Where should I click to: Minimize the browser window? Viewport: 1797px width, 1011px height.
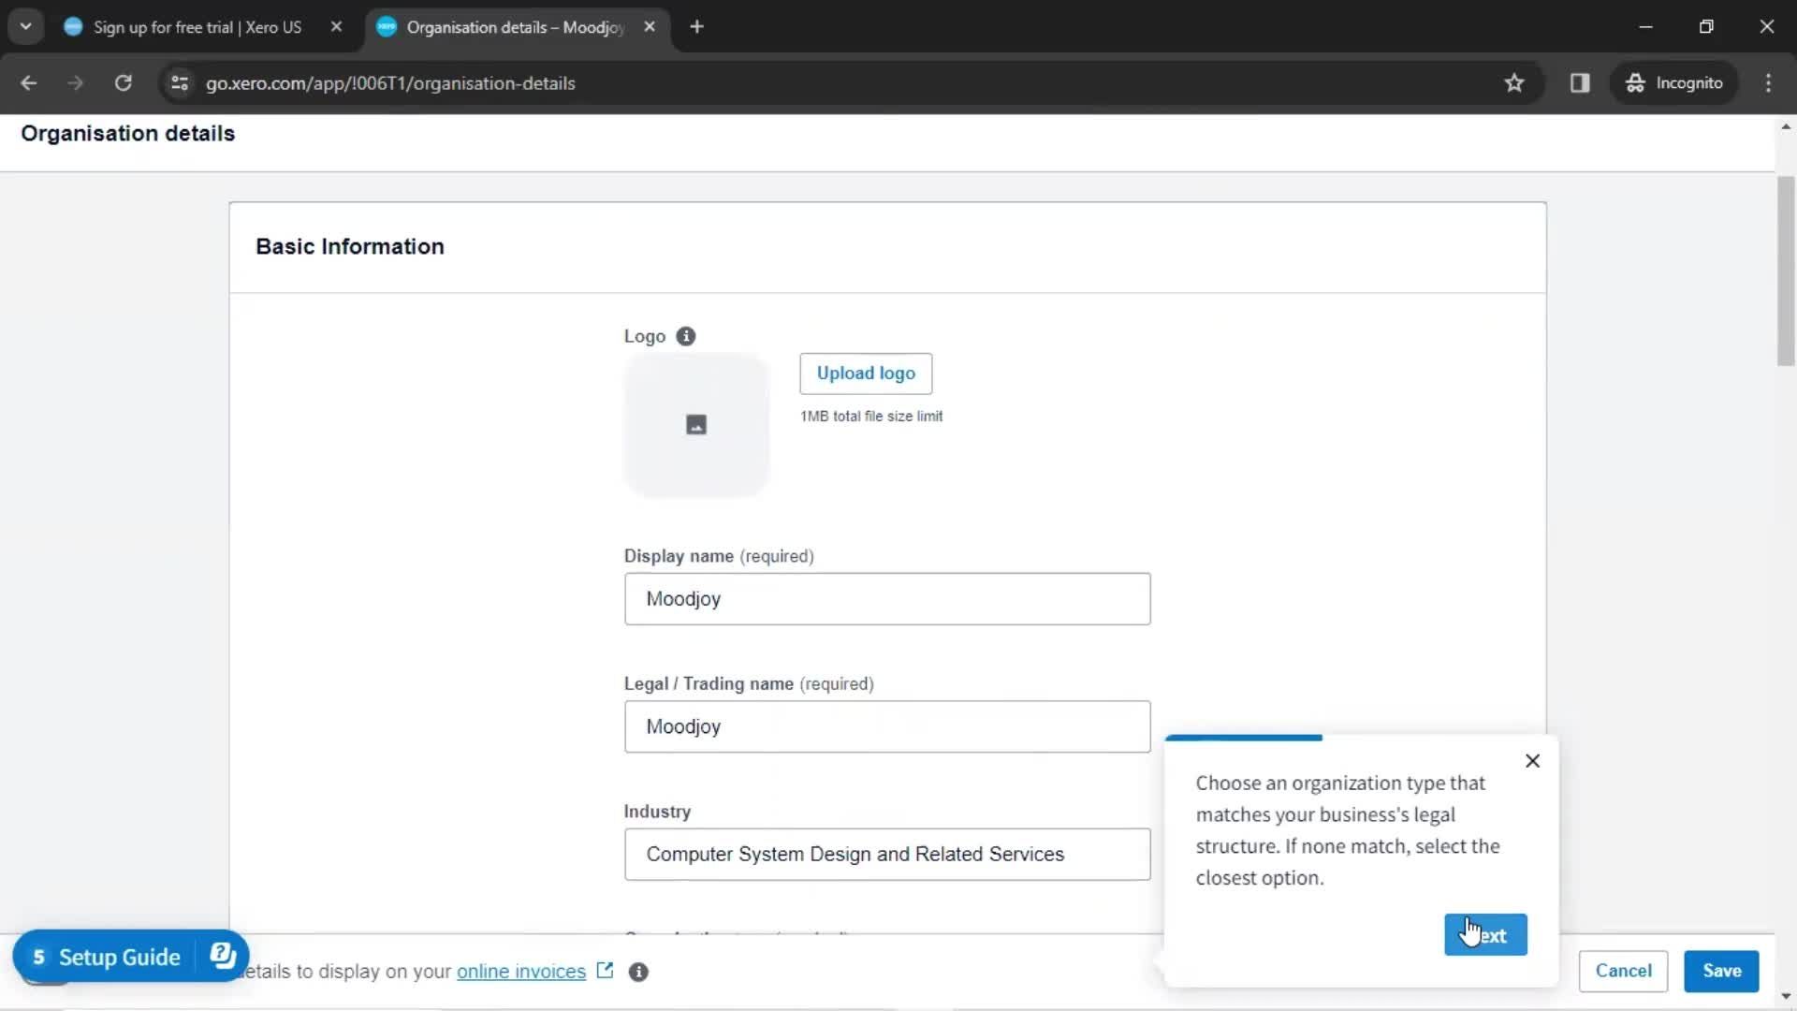1646,27
